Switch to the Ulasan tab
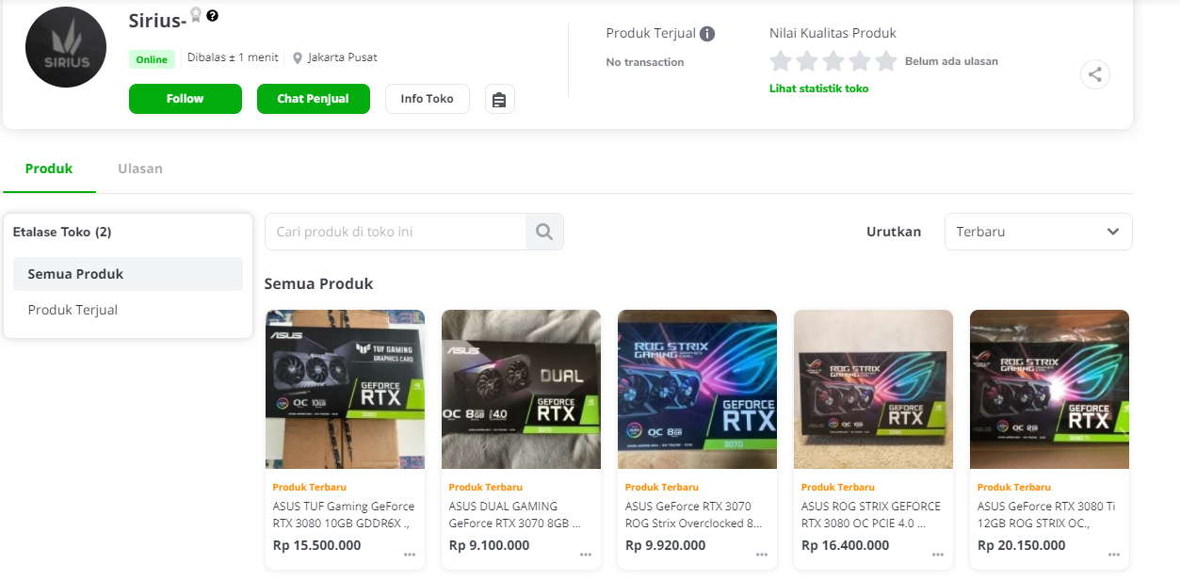This screenshot has height=580, width=1180. tap(140, 169)
